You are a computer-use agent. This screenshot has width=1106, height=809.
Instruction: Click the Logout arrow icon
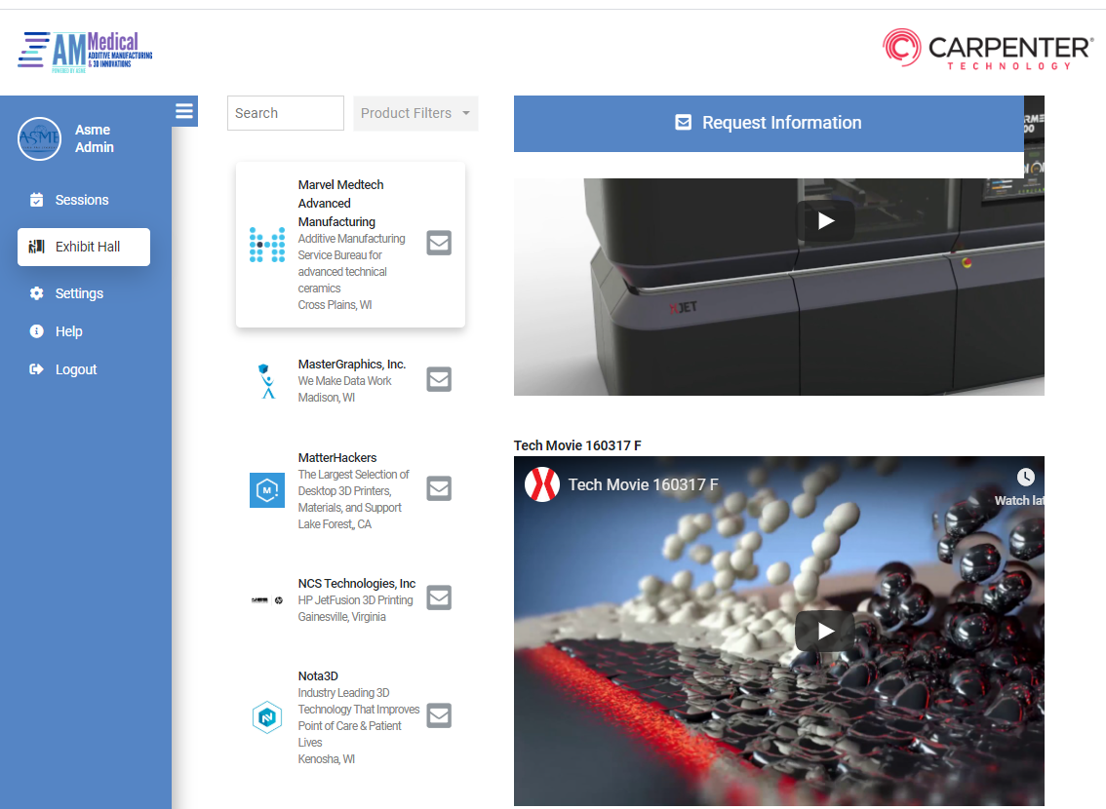click(37, 369)
